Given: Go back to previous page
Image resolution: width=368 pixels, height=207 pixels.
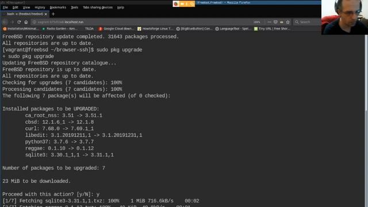Looking at the screenshot, I should (x=5, y=22).
